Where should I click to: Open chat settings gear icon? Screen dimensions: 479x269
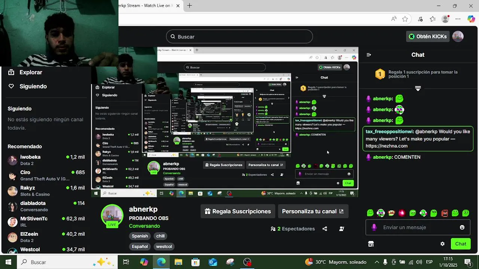pos(442,244)
